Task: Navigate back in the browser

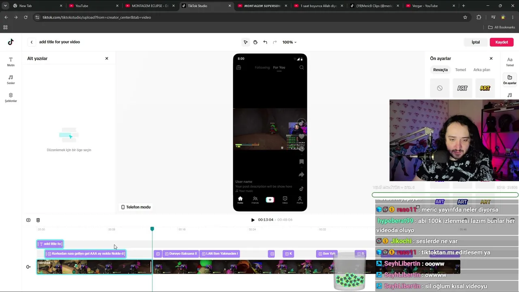Action: click(6, 17)
